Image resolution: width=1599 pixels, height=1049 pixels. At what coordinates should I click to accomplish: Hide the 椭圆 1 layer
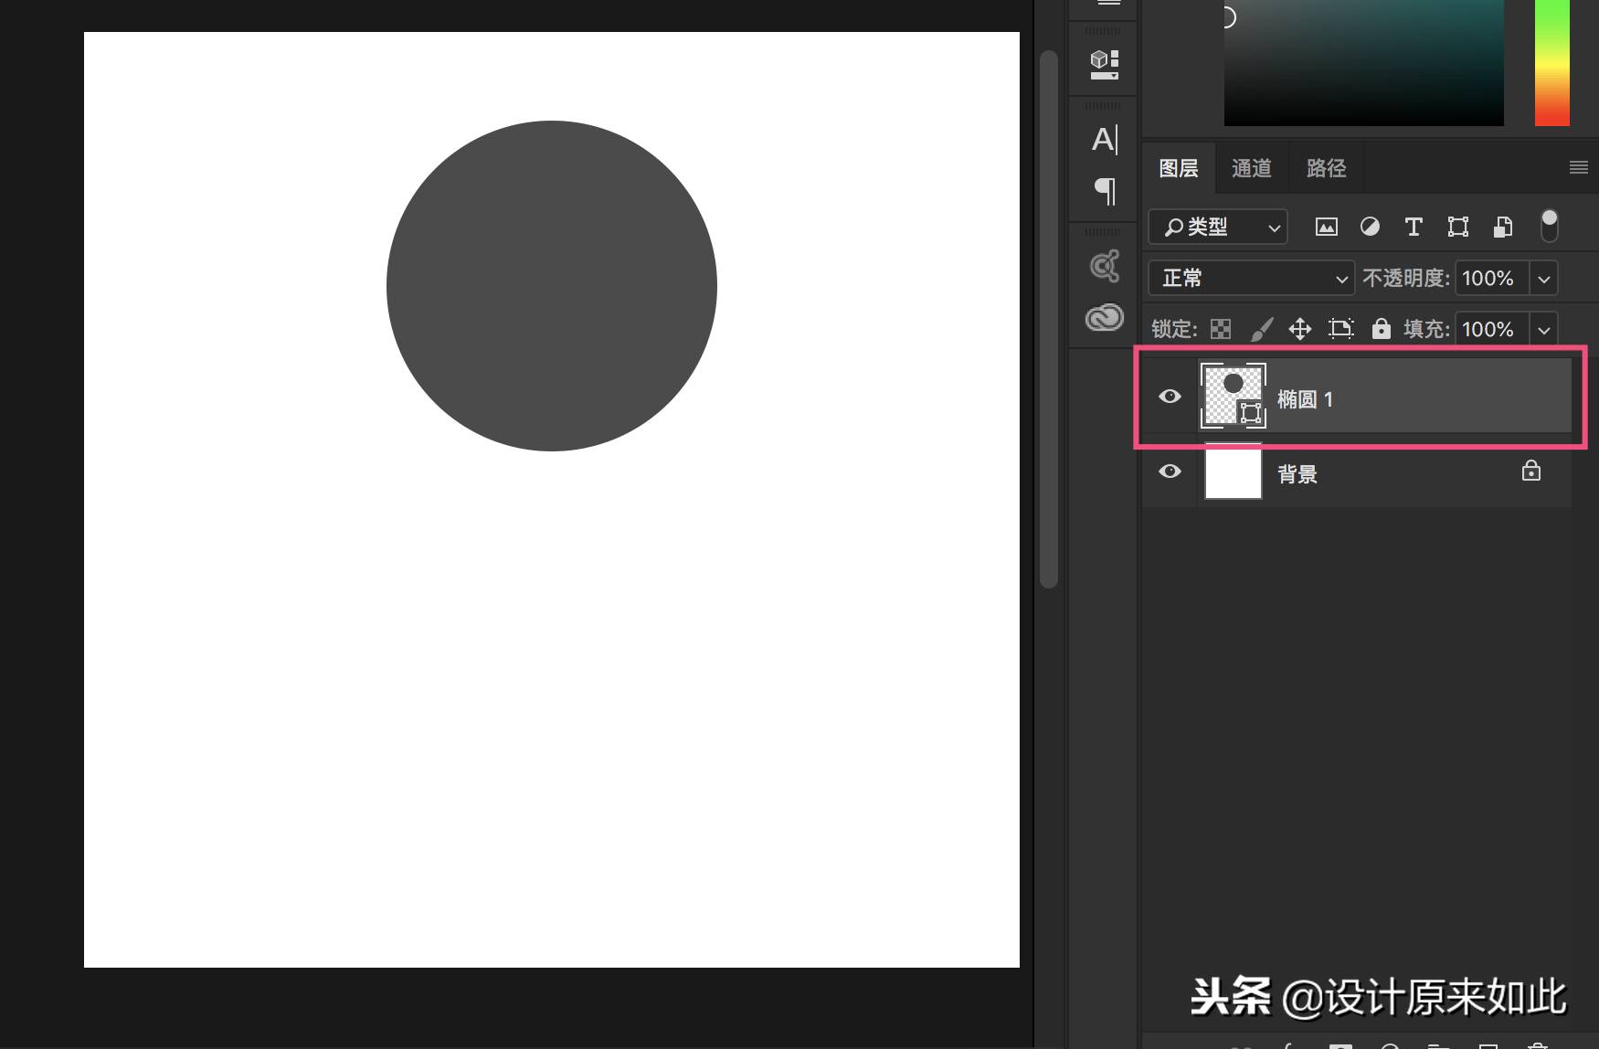pos(1170,396)
